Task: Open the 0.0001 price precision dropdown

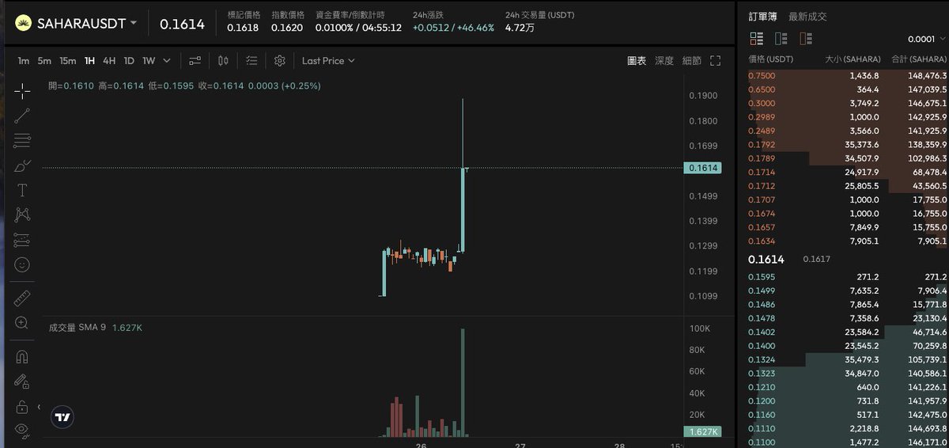Action: (x=927, y=39)
